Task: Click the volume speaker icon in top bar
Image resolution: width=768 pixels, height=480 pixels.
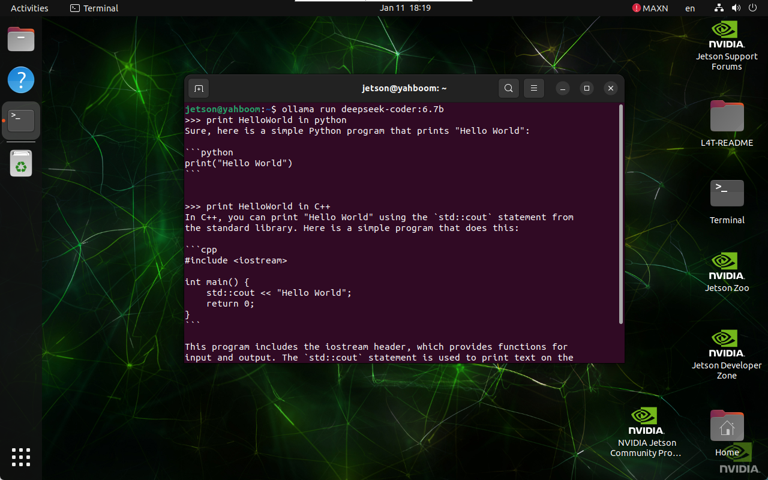Action: 736,8
